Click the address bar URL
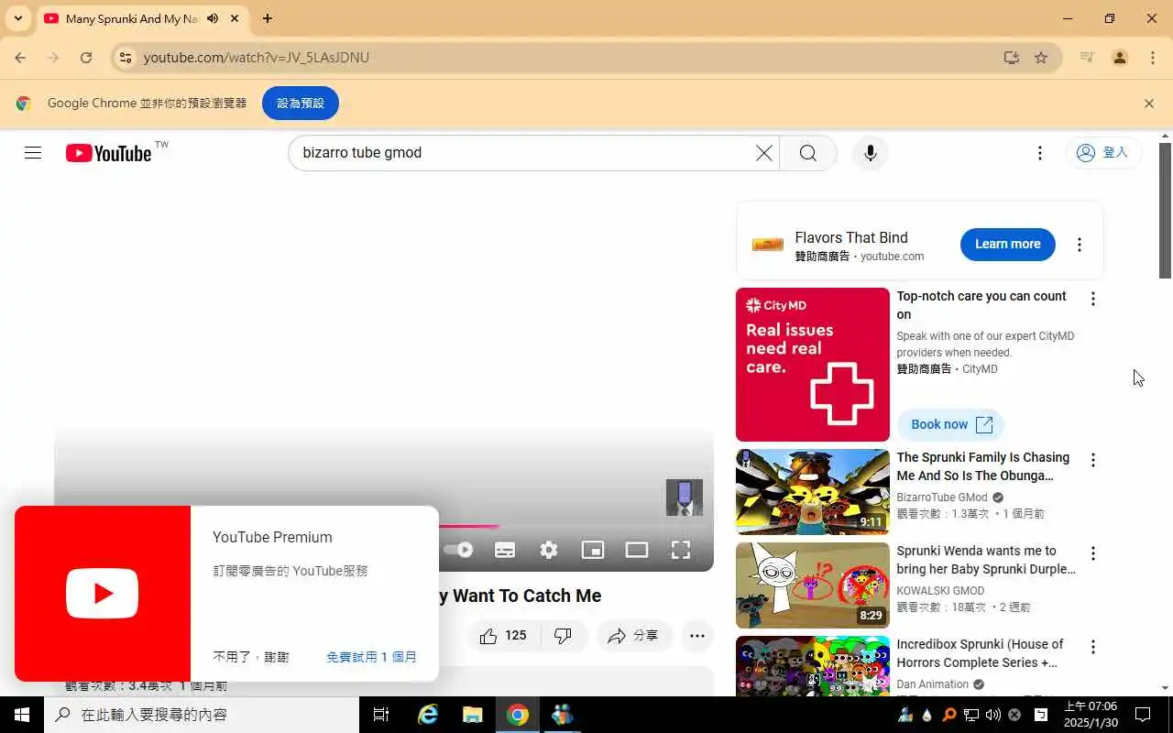Screen dimensions: 1173x733 coord(257,58)
